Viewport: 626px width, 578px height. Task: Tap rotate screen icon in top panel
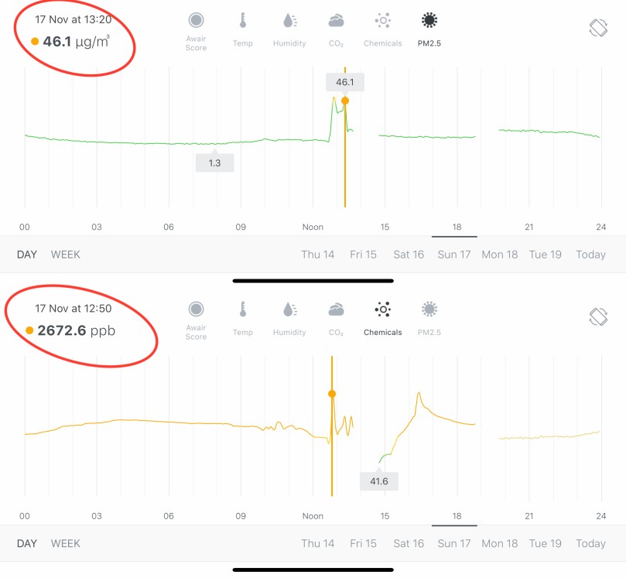(599, 28)
